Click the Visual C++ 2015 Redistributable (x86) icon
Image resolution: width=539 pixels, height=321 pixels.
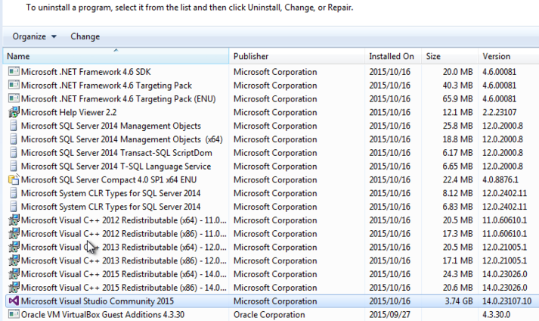tap(13, 288)
